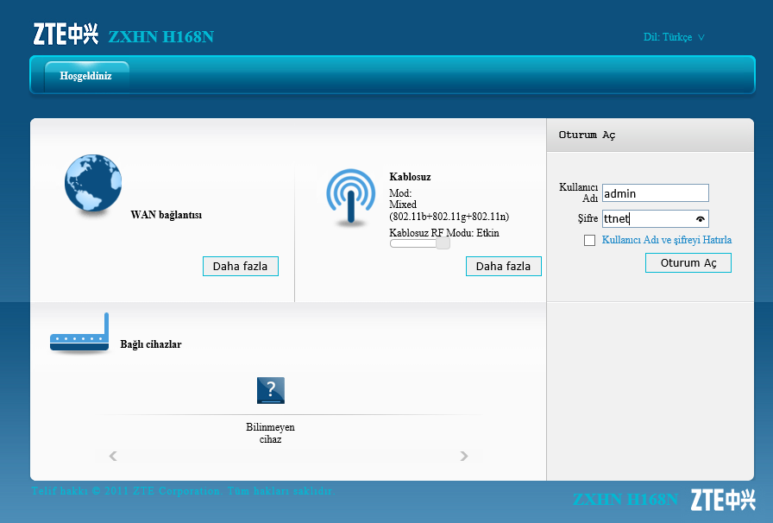Open the Dil: Türkçe language dropdown
The width and height of the screenshot is (773, 523).
(x=674, y=37)
